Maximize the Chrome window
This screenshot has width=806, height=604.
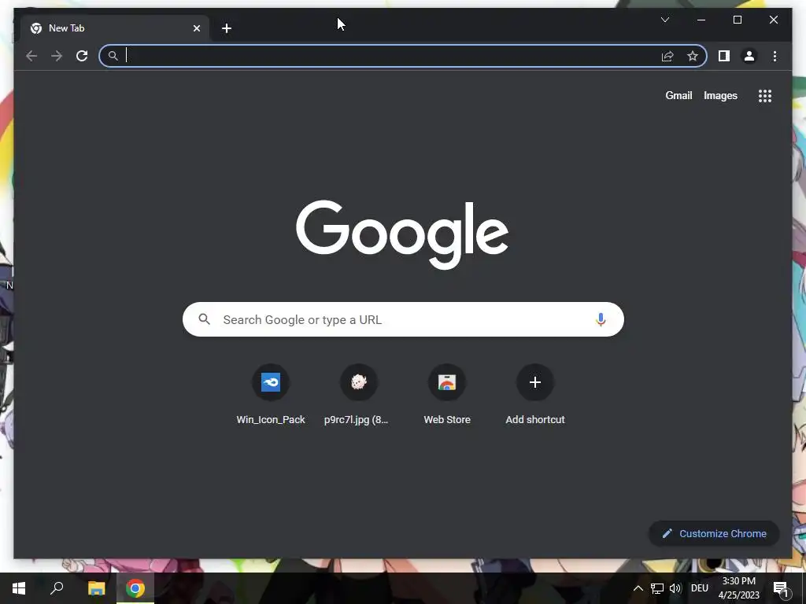737,20
